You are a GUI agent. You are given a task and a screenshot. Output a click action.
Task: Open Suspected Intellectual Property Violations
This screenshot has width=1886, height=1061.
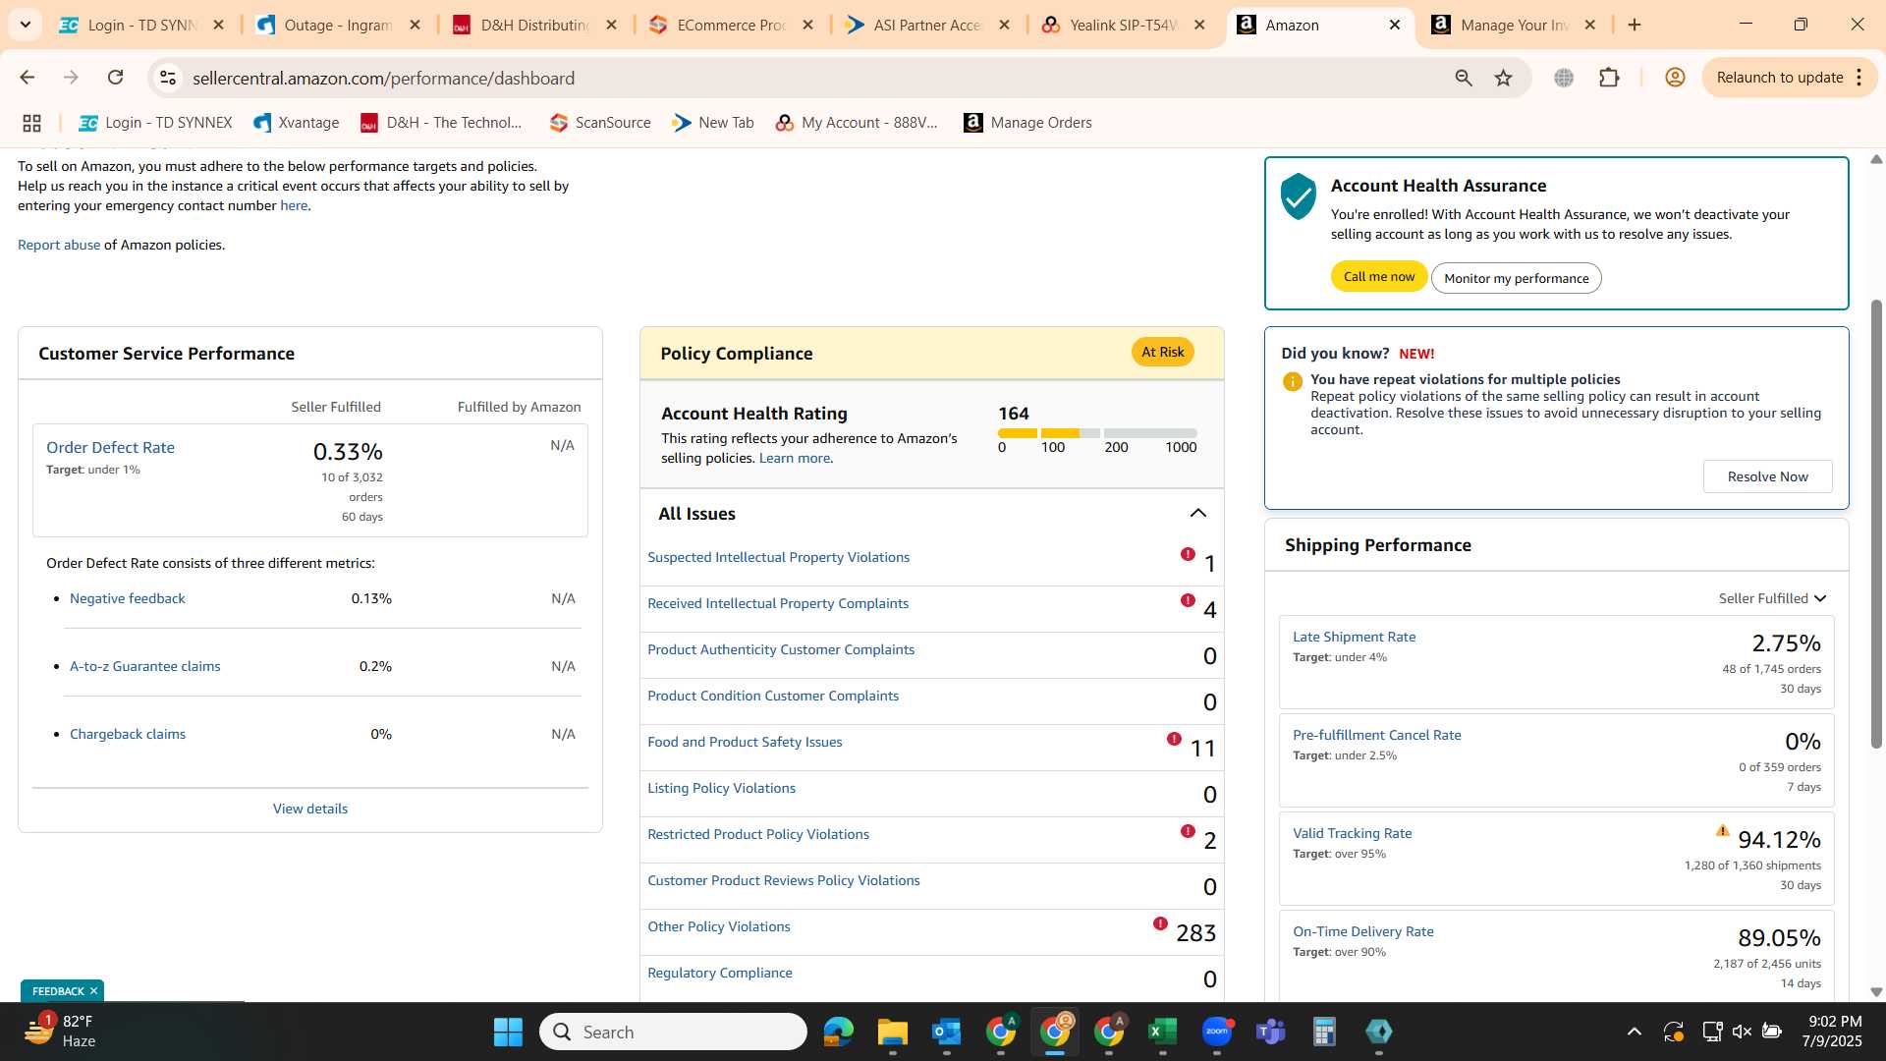click(x=778, y=557)
